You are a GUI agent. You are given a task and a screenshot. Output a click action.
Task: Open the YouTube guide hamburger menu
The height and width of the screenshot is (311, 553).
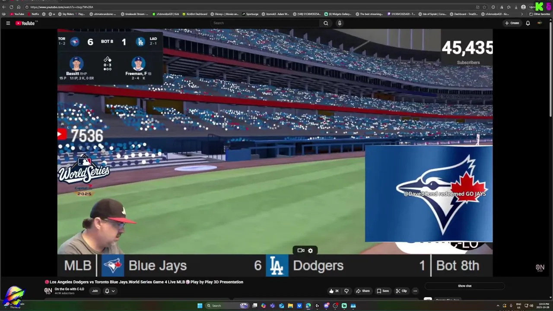tap(8, 23)
